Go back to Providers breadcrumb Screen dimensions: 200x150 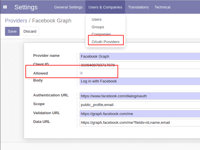16,21
